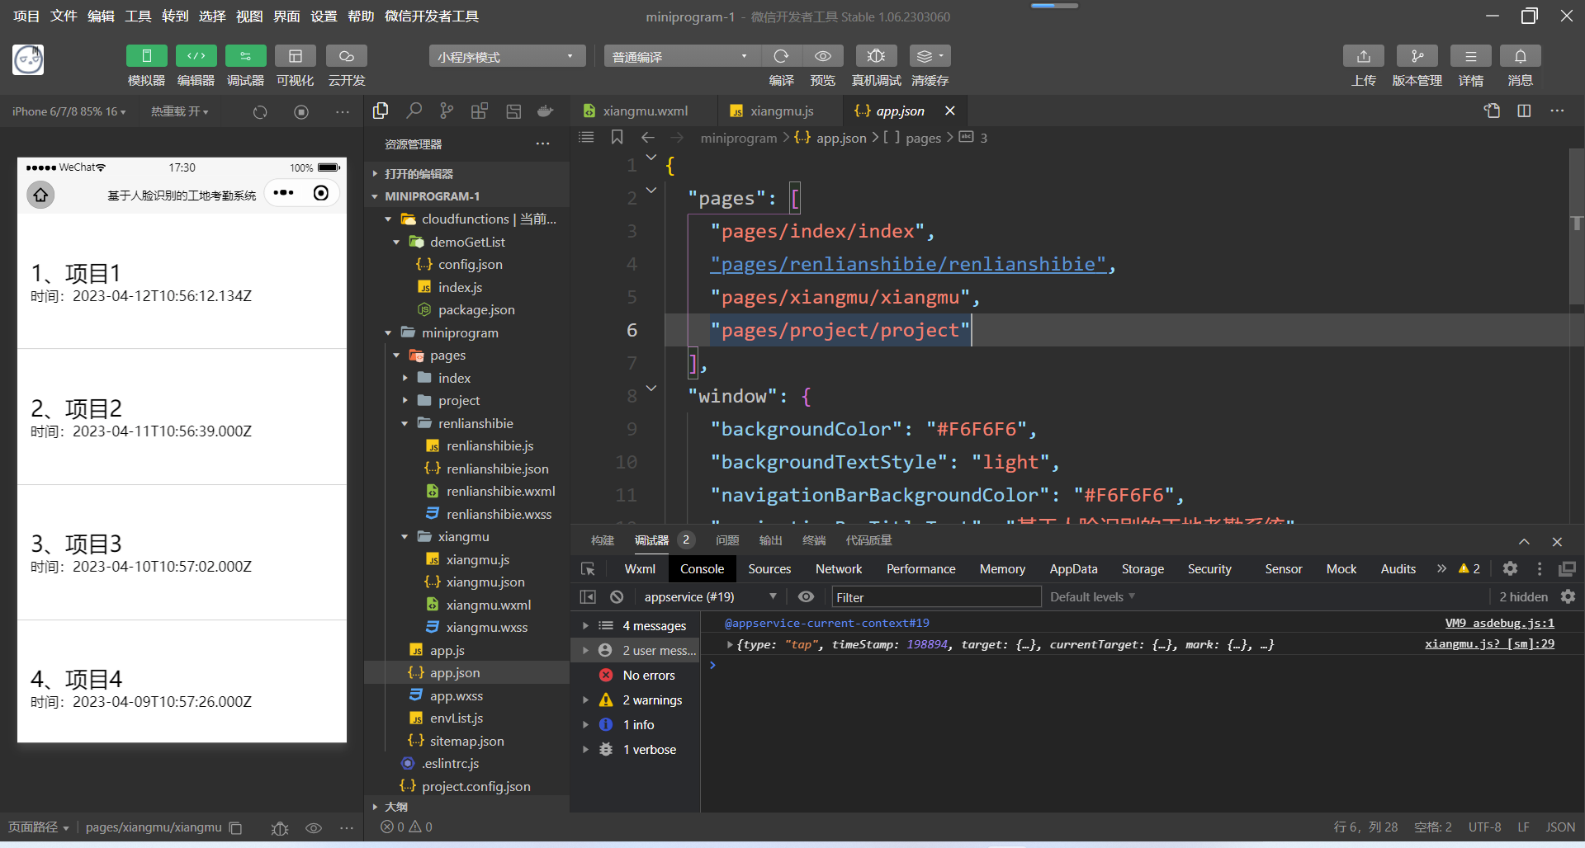Open the Docker whale icon in sidebar
Viewport: 1585px width, 848px height.
[x=545, y=111]
